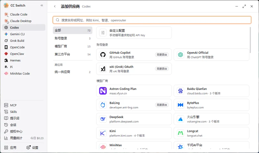Click the Kimi K logo
This screenshot has height=153, width=259.
click(103, 133)
